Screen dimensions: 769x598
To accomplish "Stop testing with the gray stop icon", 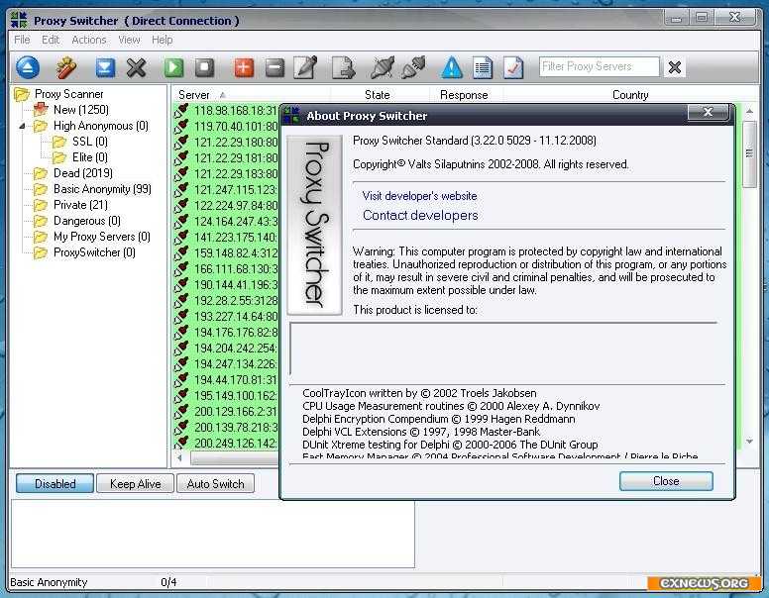I will (204, 67).
